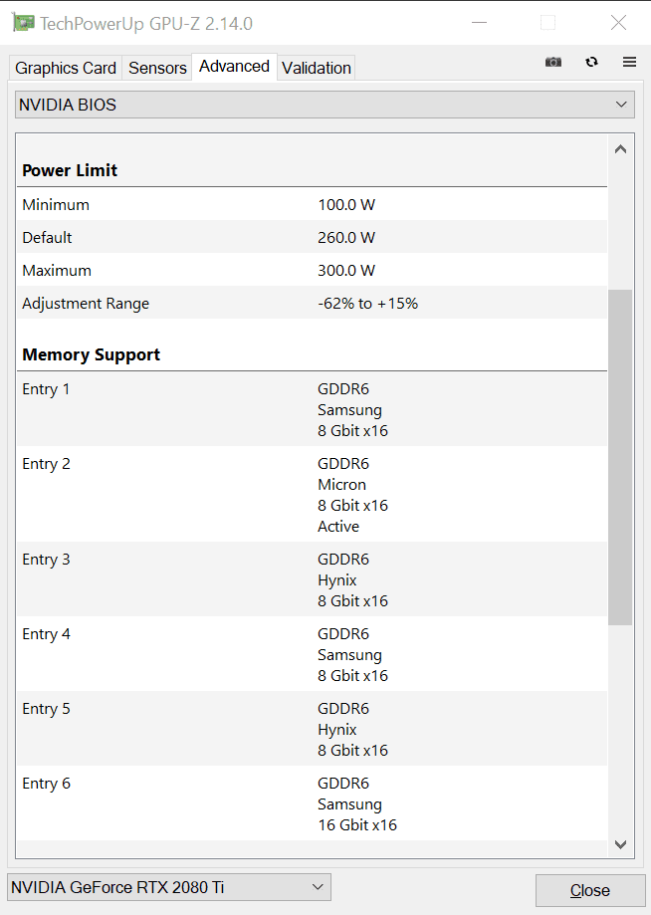Click the 300.0 W value
The width and height of the screenshot is (651, 915).
[346, 270]
